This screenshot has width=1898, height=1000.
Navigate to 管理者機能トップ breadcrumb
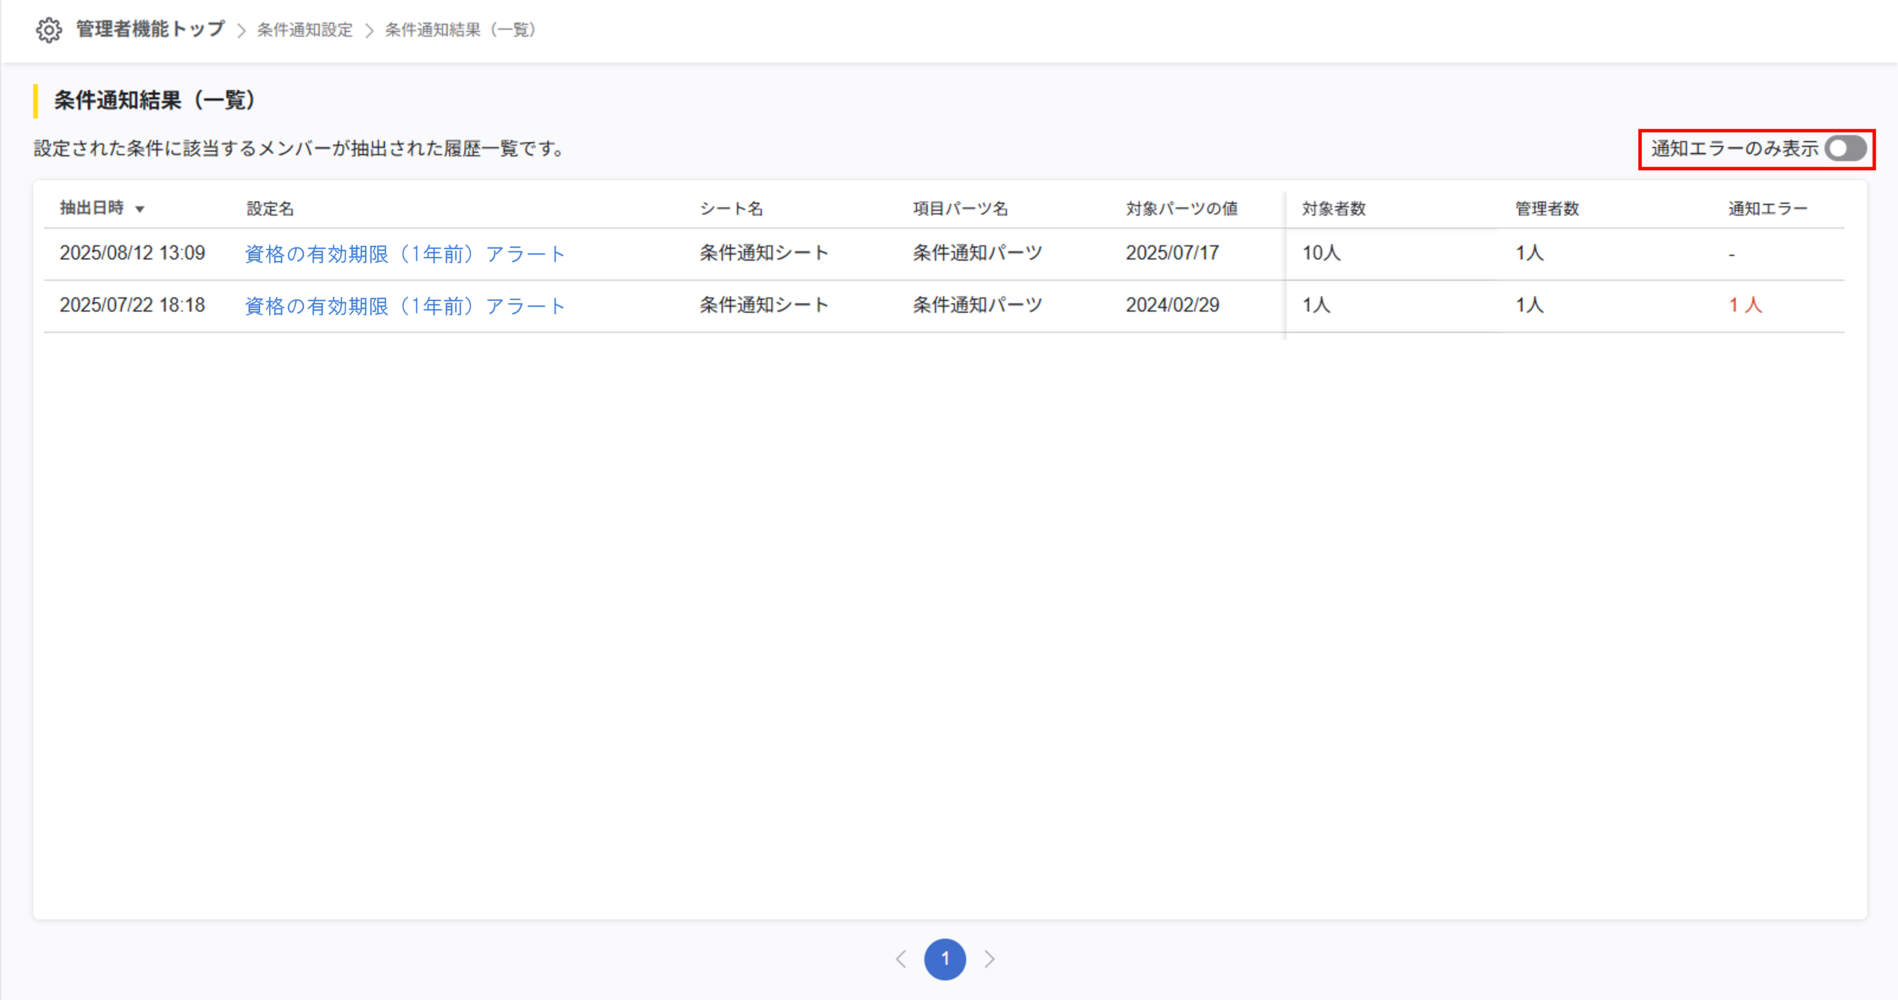pyautogui.click(x=145, y=29)
